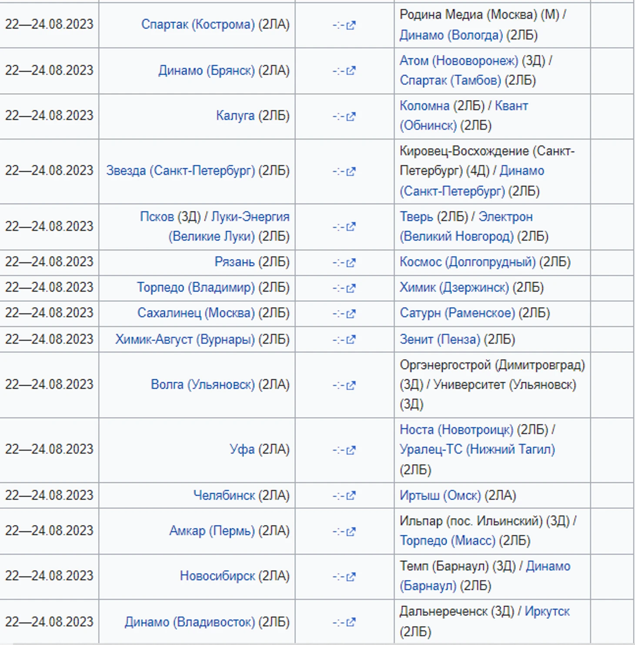Open external score link for Уфа match

coord(350,450)
